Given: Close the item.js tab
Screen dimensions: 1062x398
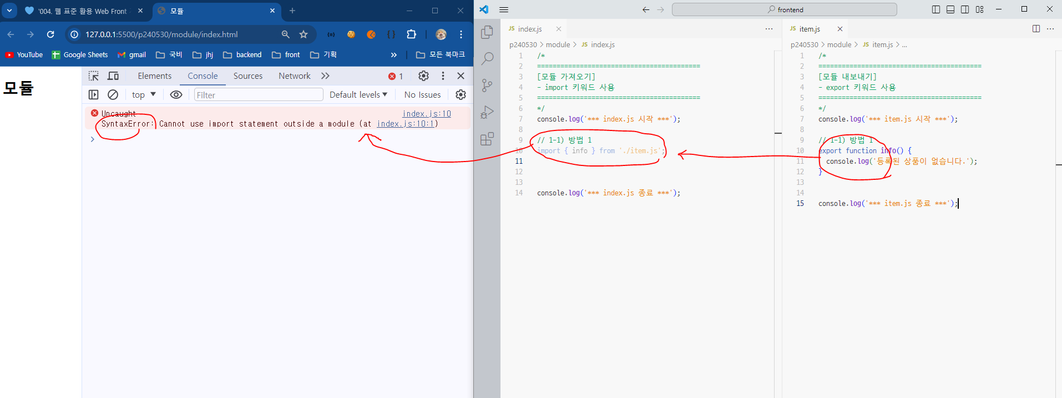Looking at the screenshot, I should point(840,29).
